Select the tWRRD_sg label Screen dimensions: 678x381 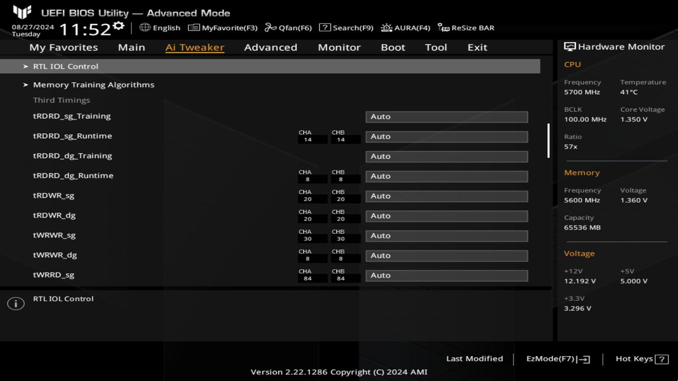53,275
